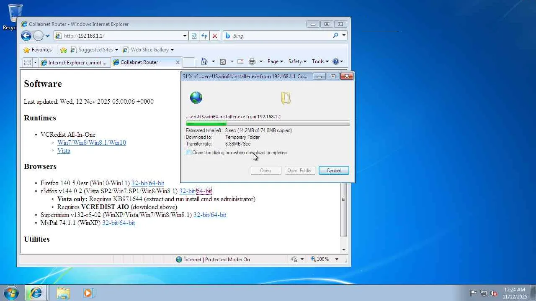Click the Show Desktop button
Screen dimensions: 536x301
533,293
